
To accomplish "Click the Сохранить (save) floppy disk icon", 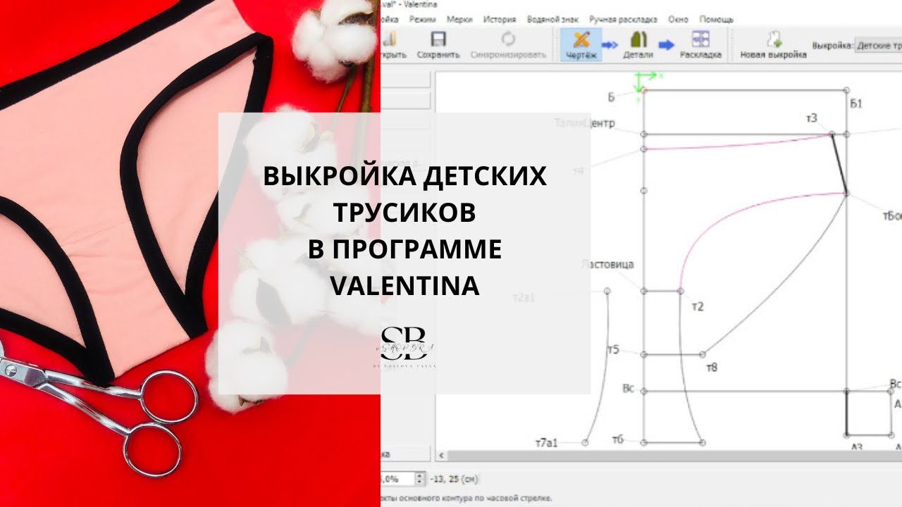I will [438, 39].
